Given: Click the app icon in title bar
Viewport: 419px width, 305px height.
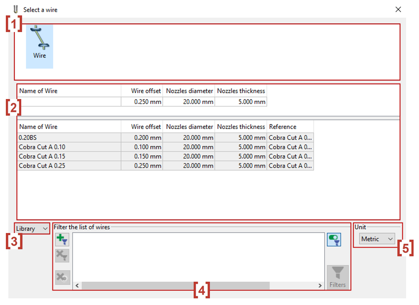Looking at the screenshot, I should (x=16, y=9).
